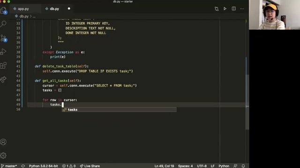
Task: Click line number 49 in the gutter
Action: (18, 105)
